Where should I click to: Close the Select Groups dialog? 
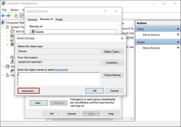pyautogui.click(x=122, y=38)
